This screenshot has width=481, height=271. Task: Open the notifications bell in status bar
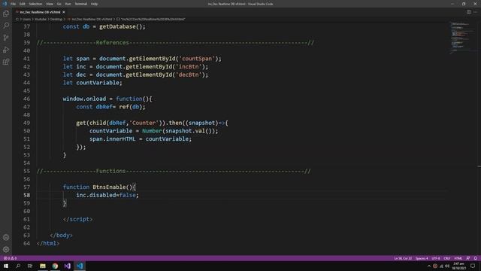[476, 258]
